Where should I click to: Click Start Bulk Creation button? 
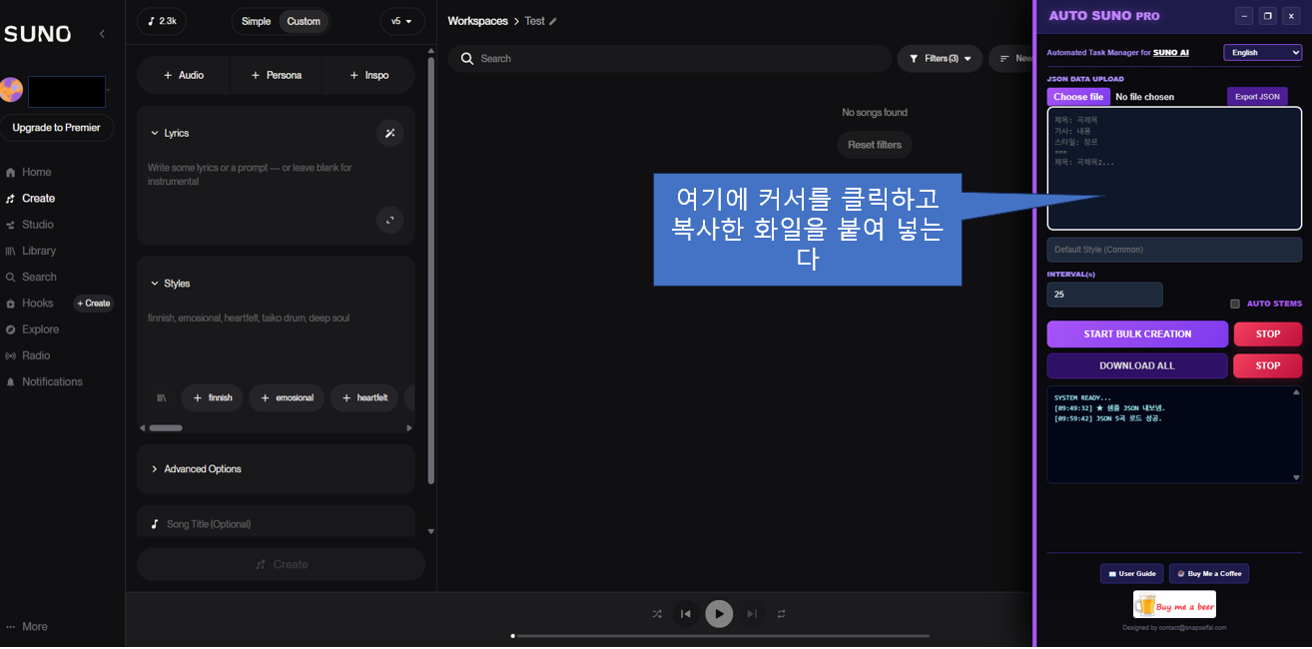pos(1137,333)
